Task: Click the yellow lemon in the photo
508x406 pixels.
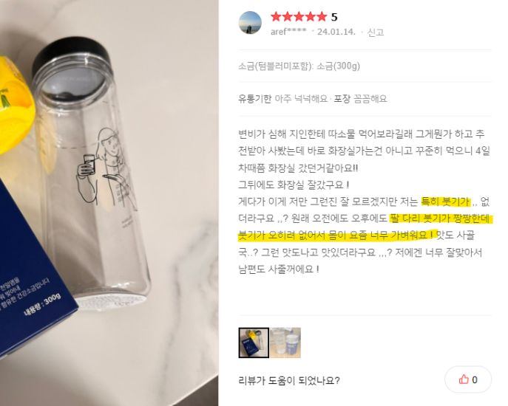Action: click(16, 105)
